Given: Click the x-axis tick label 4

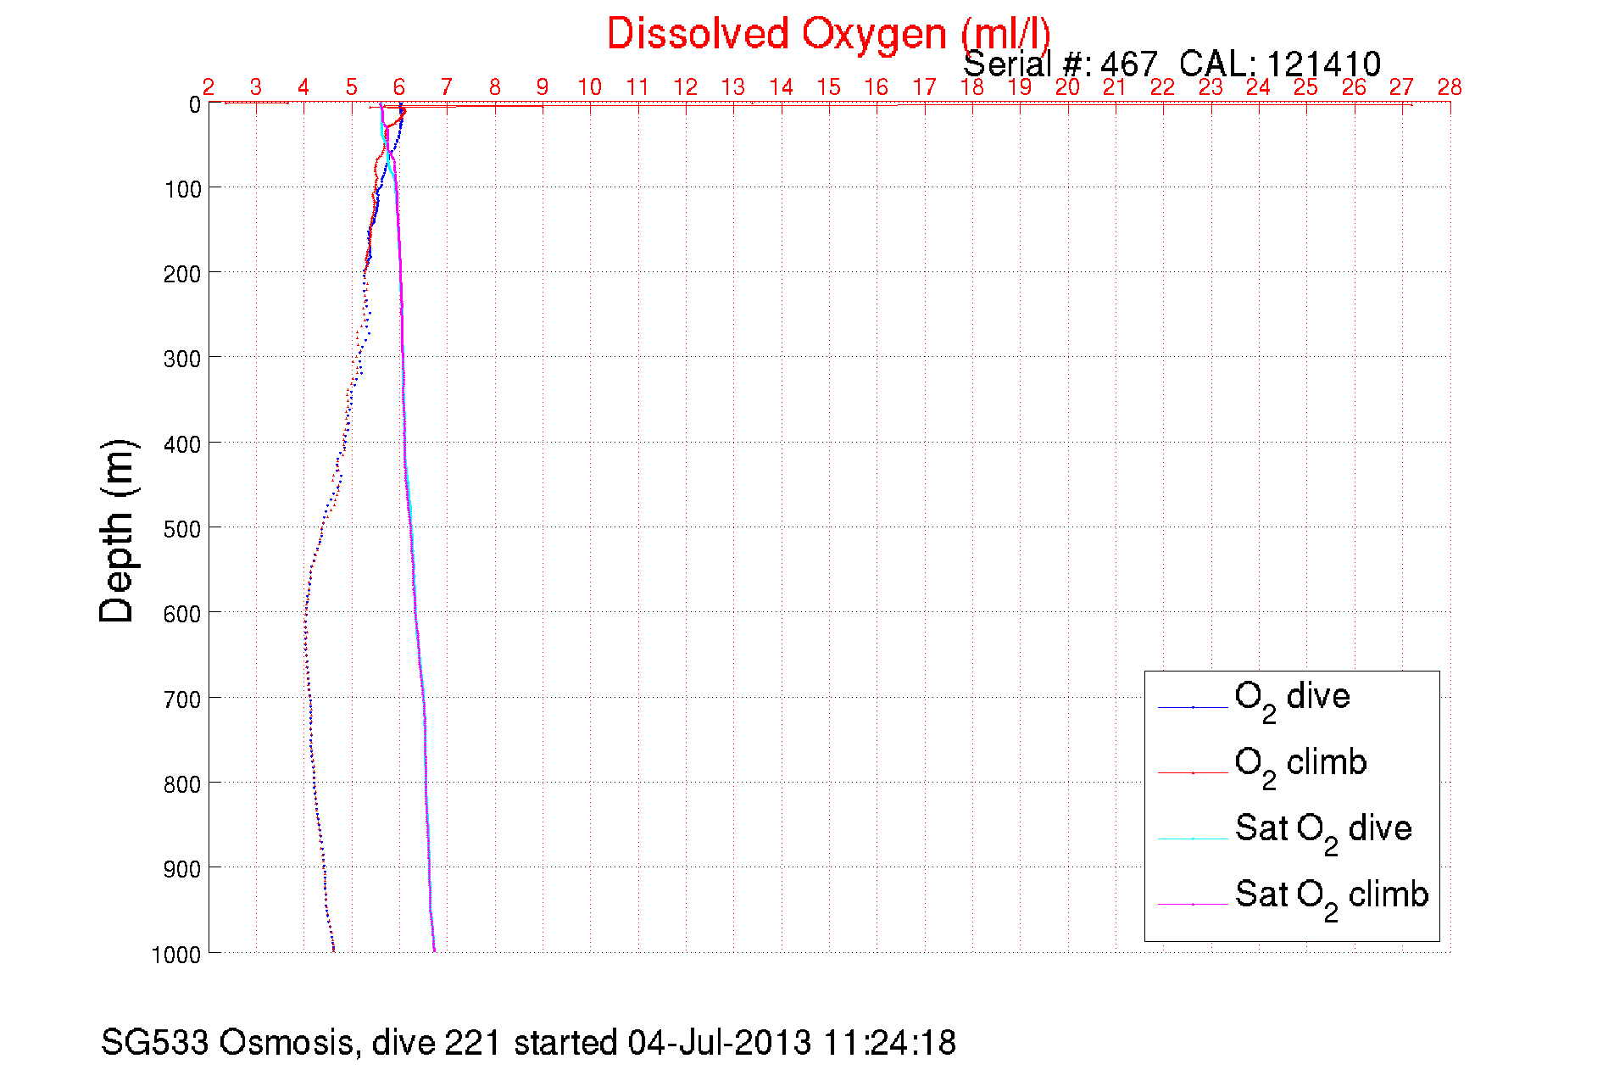Looking at the screenshot, I should click(x=303, y=86).
